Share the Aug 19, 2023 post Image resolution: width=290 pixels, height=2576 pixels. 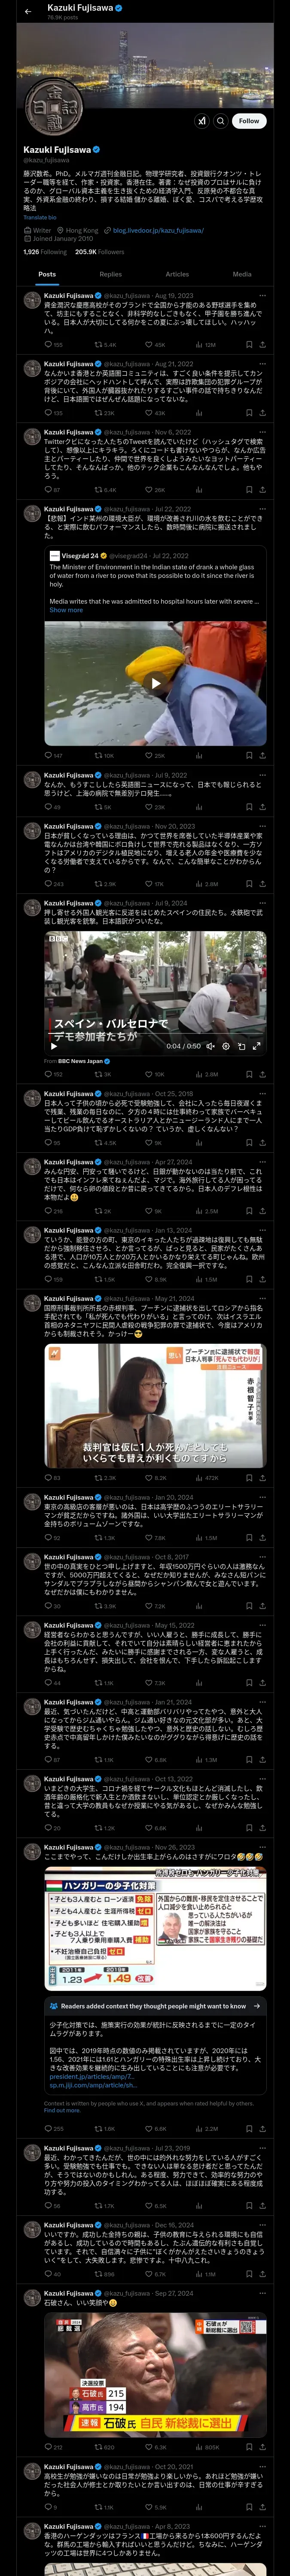click(263, 345)
